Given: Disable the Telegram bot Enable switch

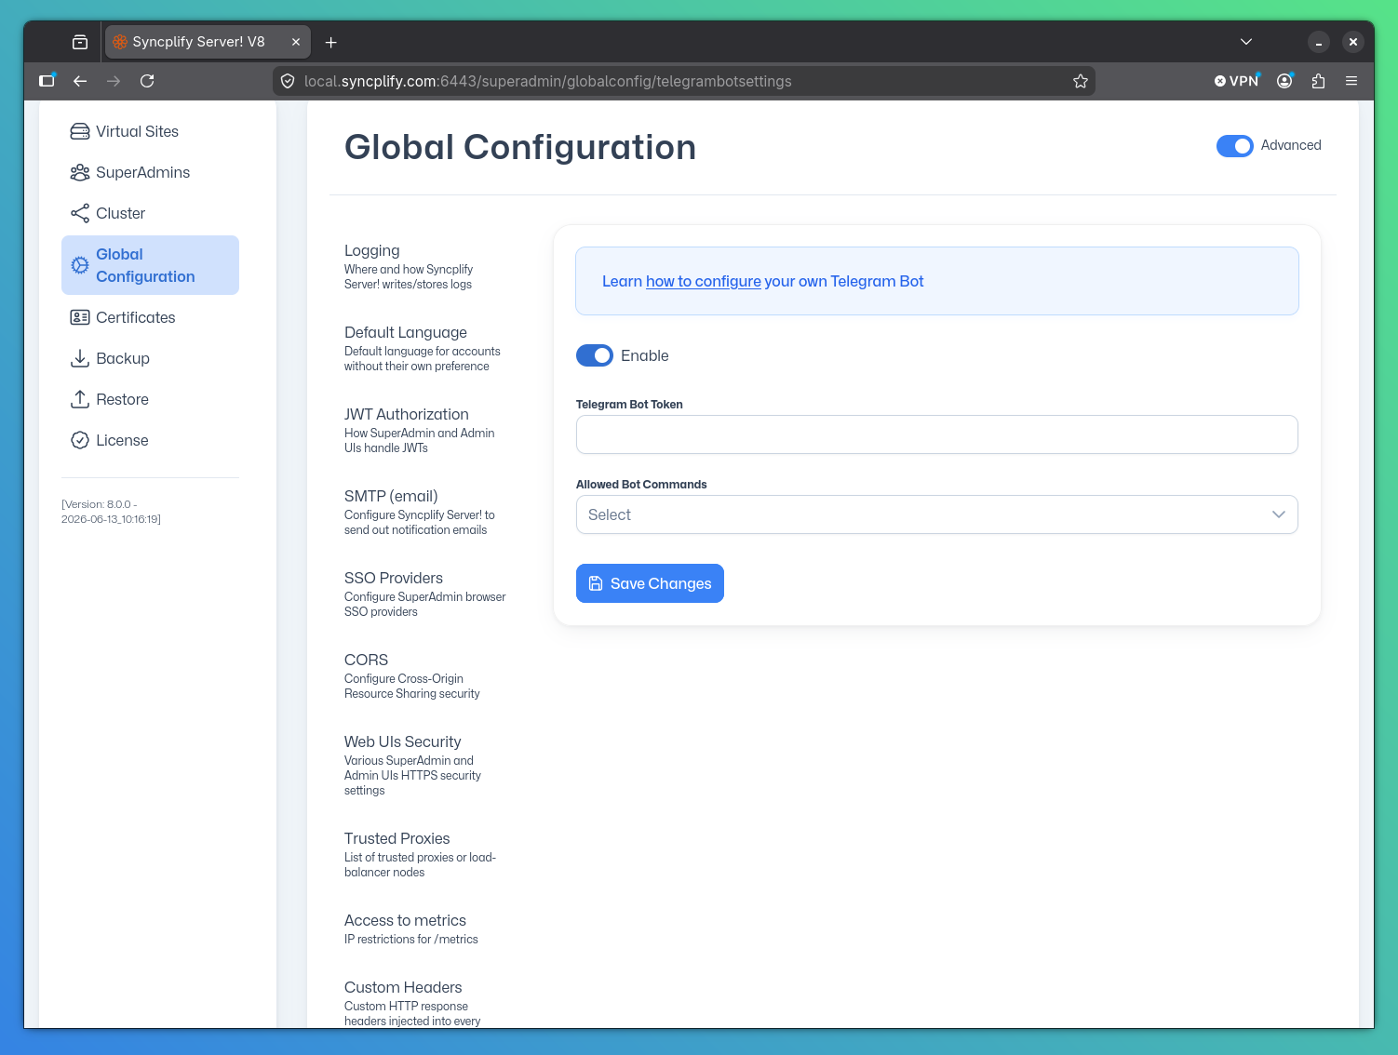Looking at the screenshot, I should point(595,355).
